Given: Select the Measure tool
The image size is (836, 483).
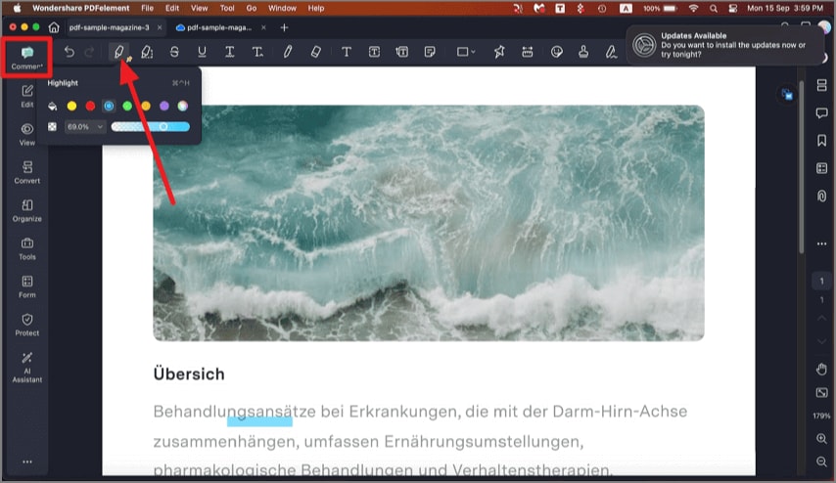Looking at the screenshot, I should (528, 52).
